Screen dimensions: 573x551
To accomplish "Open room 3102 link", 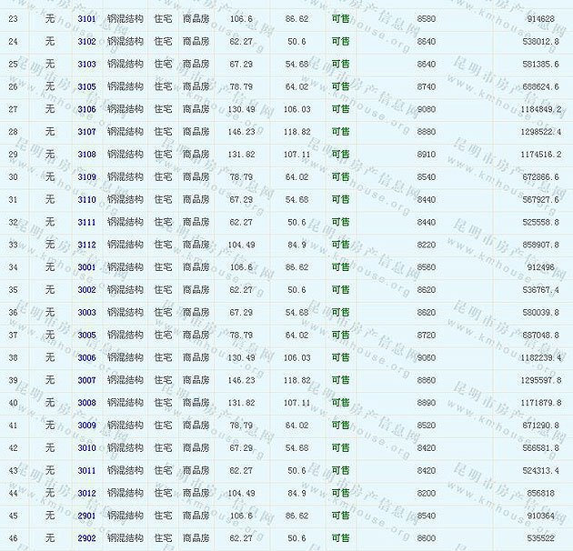I will pyautogui.click(x=86, y=42).
